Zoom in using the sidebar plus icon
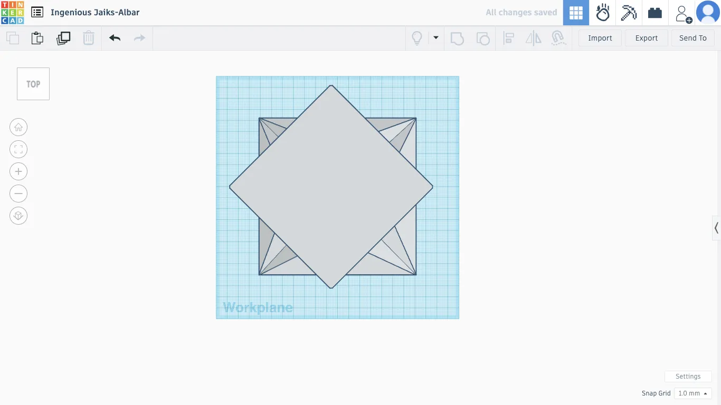This screenshot has height=405, width=721. (18, 171)
